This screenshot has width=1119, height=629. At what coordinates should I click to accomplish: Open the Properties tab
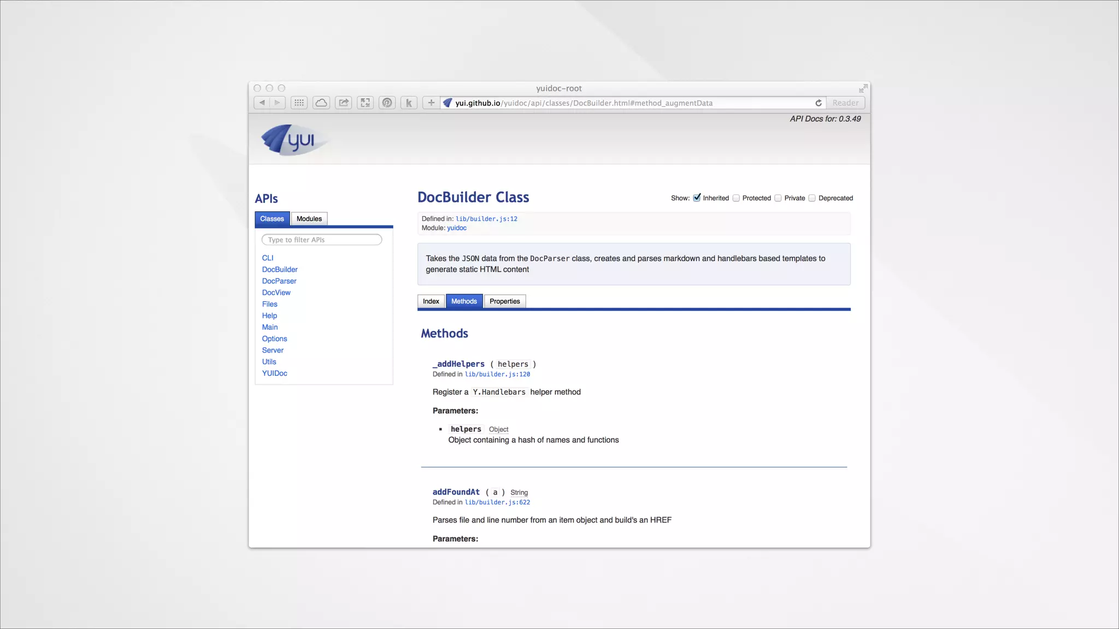[x=504, y=301]
